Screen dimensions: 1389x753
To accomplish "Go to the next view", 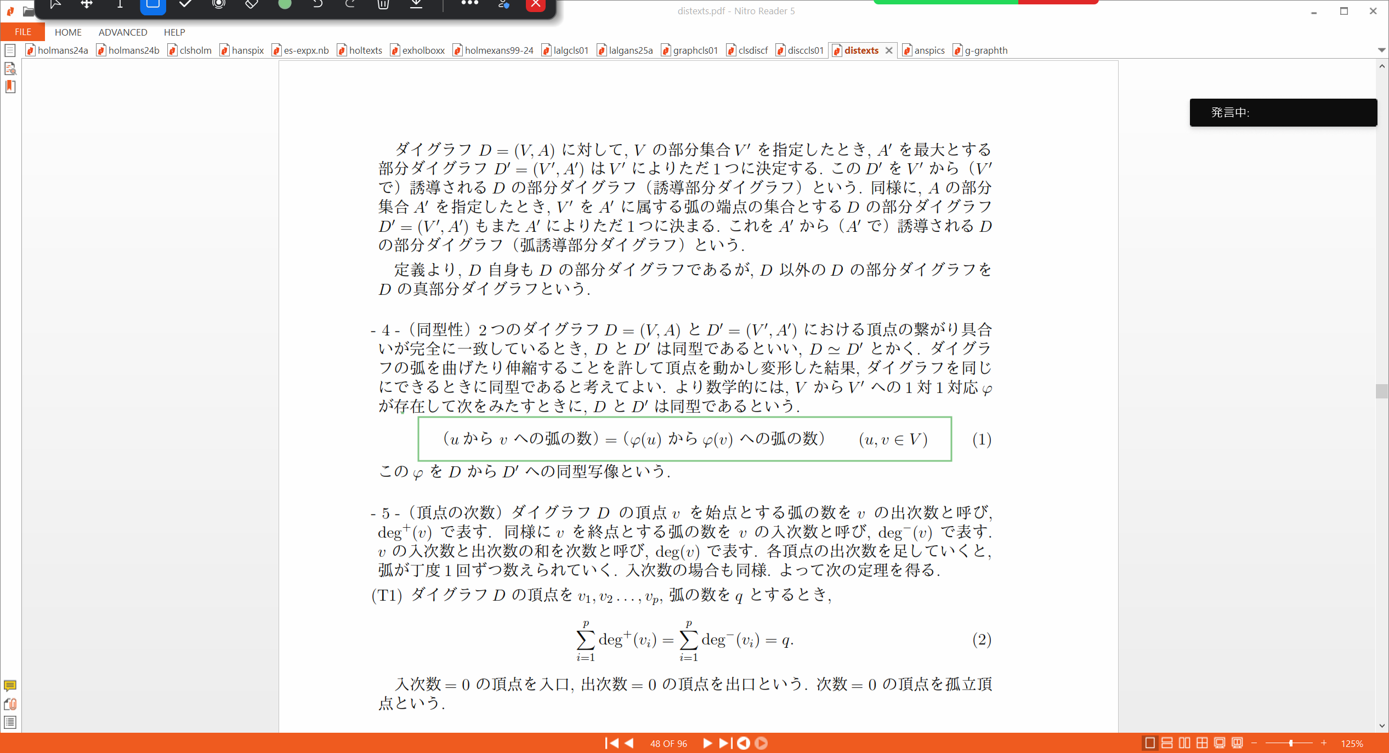I will [761, 743].
